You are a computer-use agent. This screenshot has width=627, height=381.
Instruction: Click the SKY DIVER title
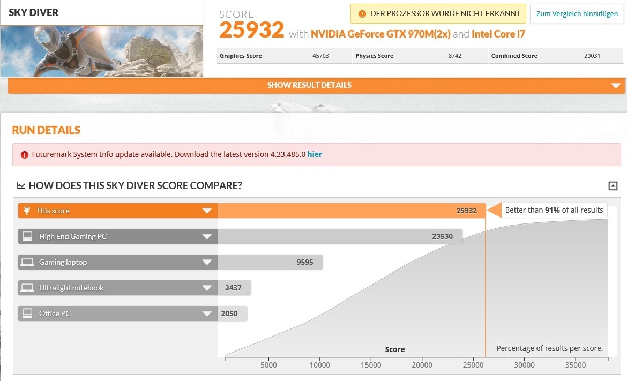pos(34,12)
